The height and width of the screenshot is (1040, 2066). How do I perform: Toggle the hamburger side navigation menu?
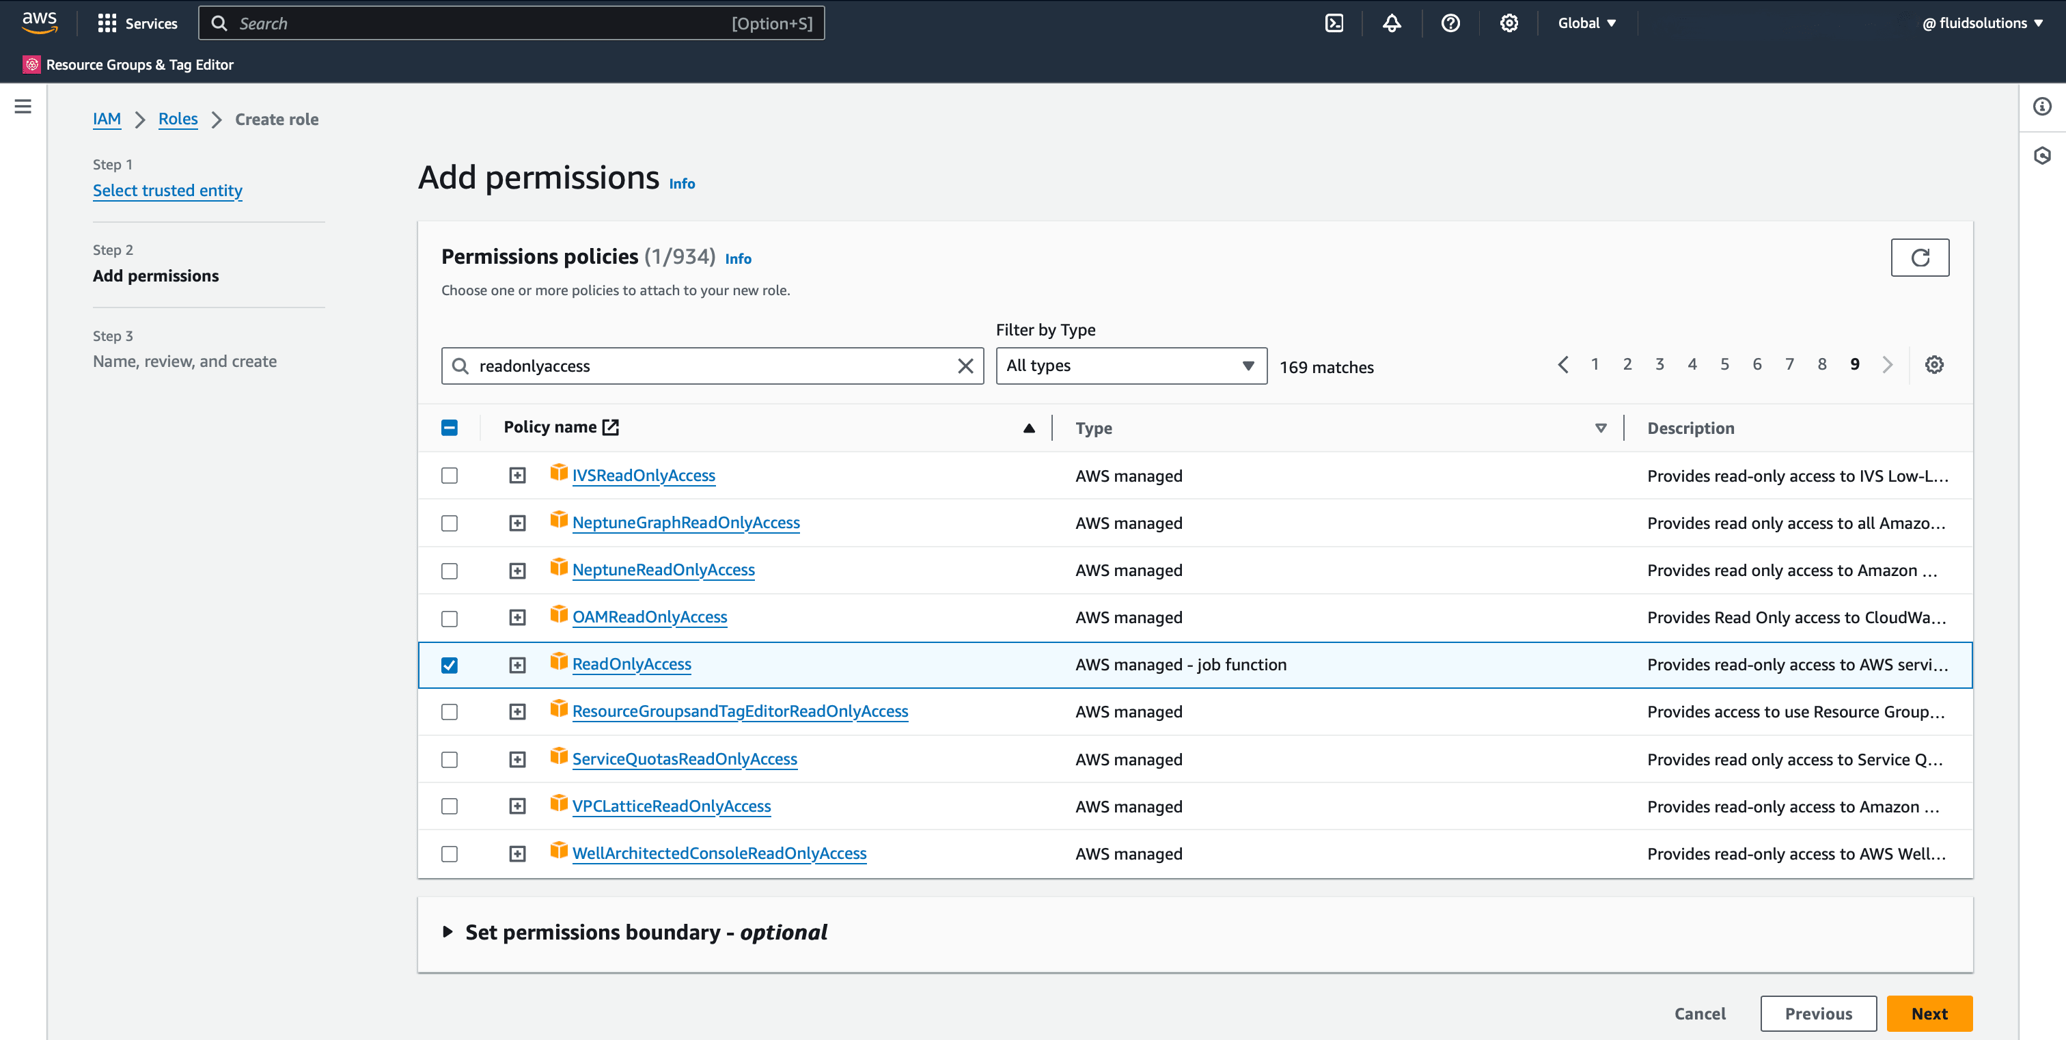23,106
